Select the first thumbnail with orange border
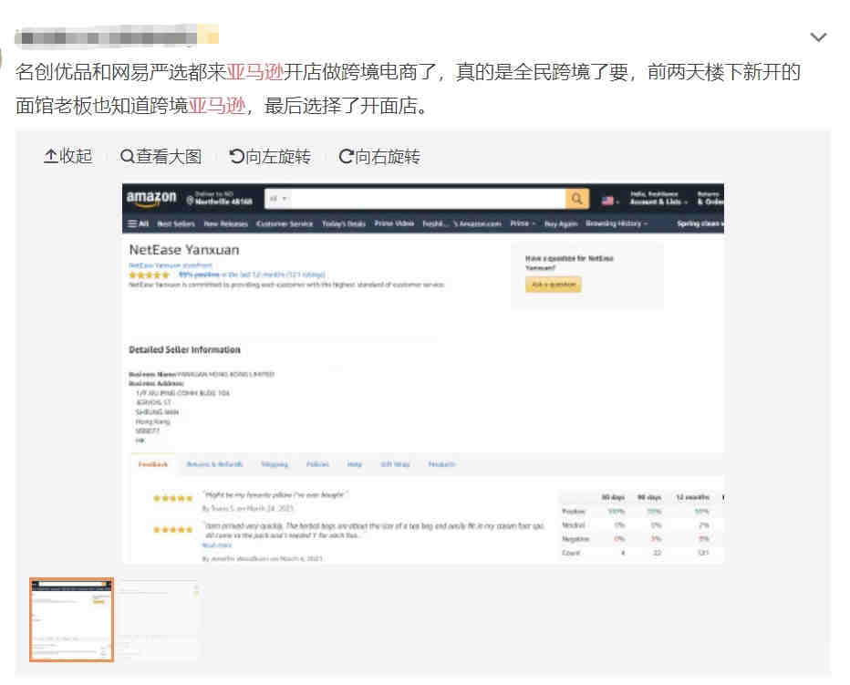 tap(71, 619)
